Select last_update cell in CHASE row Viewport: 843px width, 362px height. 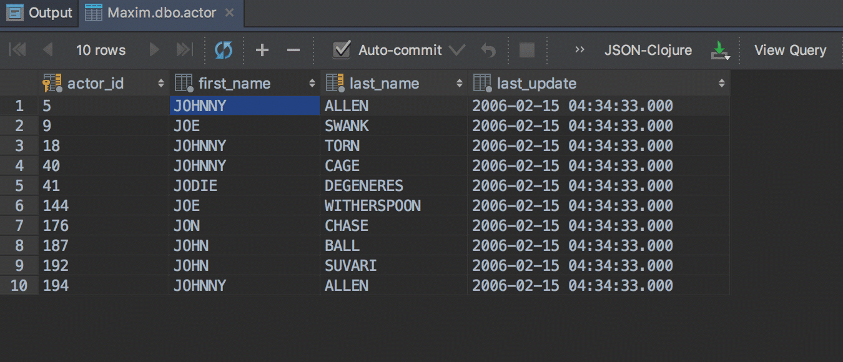click(x=599, y=225)
